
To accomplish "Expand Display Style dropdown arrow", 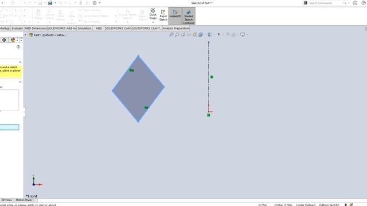I will point(214,34).
